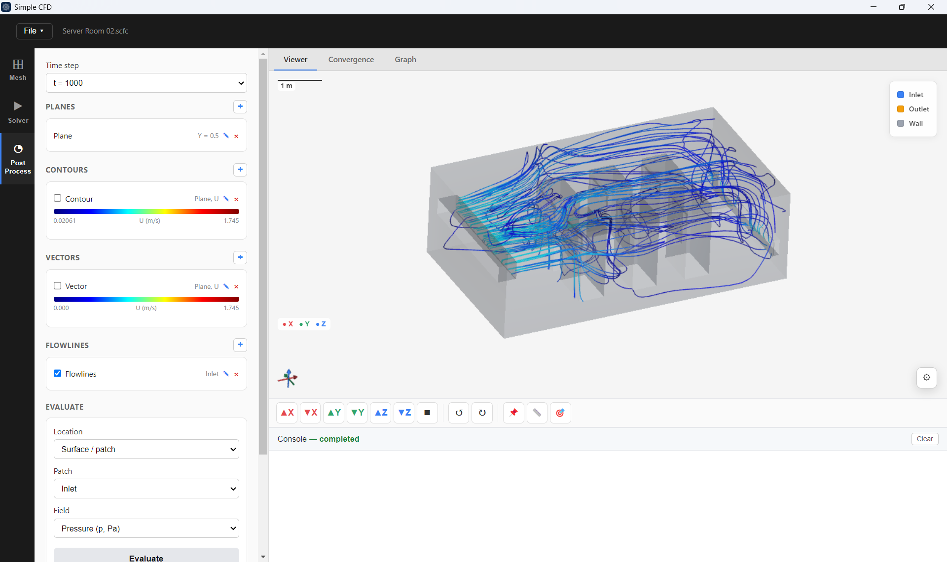Toggle X axis indicator
Viewport: 947px width, 562px height.
[x=288, y=324]
